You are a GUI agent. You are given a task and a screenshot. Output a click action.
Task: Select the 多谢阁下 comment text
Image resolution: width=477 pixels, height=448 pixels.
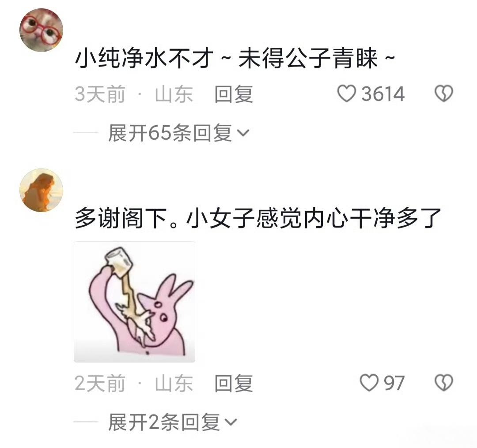[x=257, y=218]
